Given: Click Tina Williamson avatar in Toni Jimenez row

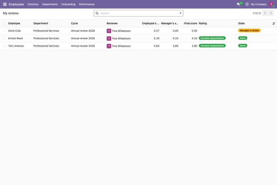Looking at the screenshot, I should pyautogui.click(x=109, y=46).
